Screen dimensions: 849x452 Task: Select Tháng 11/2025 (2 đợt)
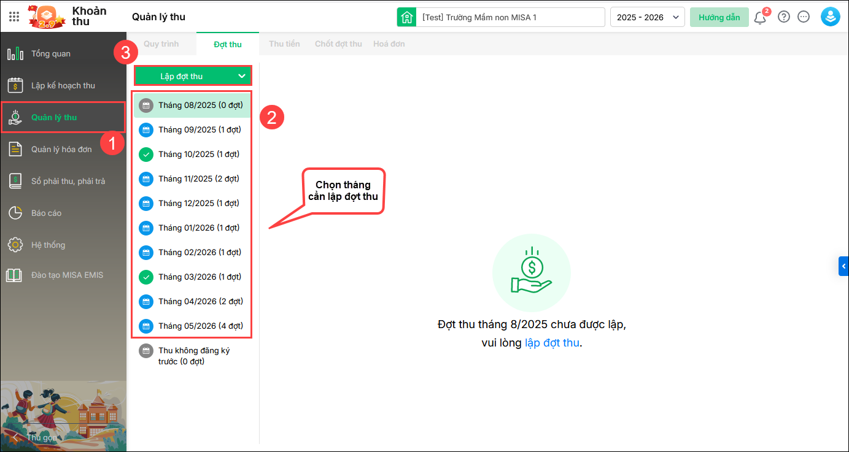click(x=192, y=179)
